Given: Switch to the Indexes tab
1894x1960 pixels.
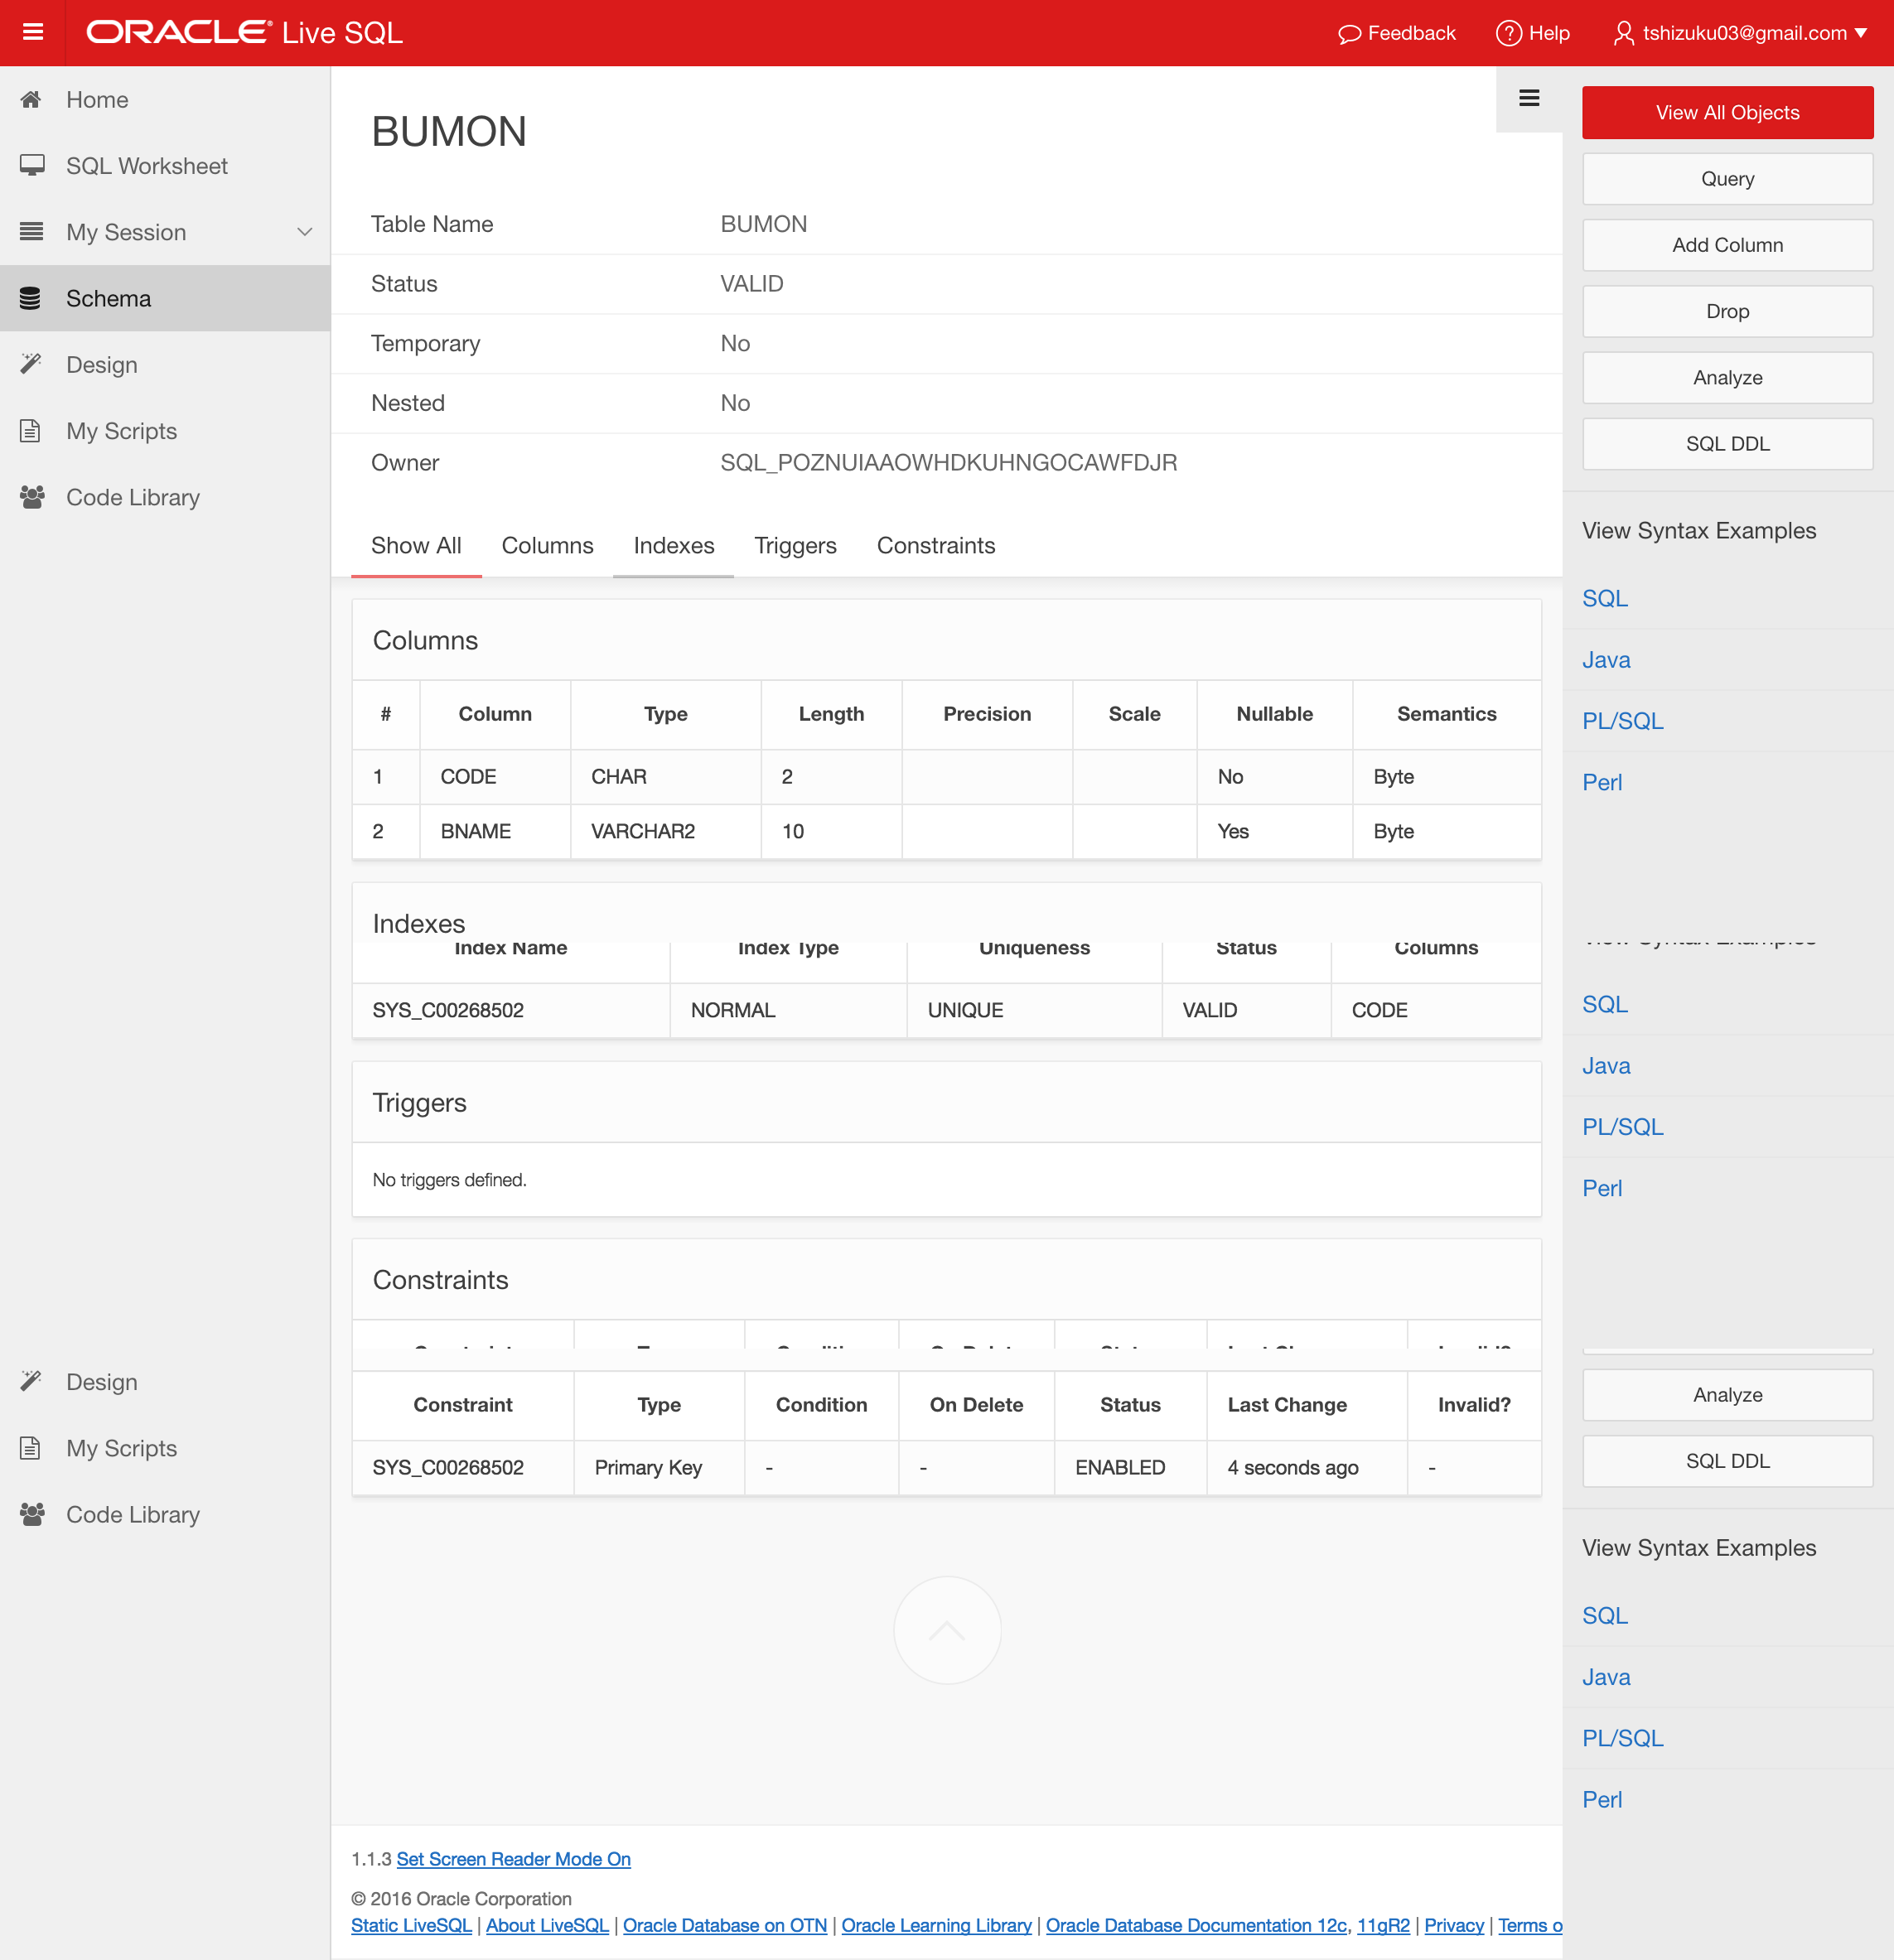Looking at the screenshot, I should (x=673, y=546).
